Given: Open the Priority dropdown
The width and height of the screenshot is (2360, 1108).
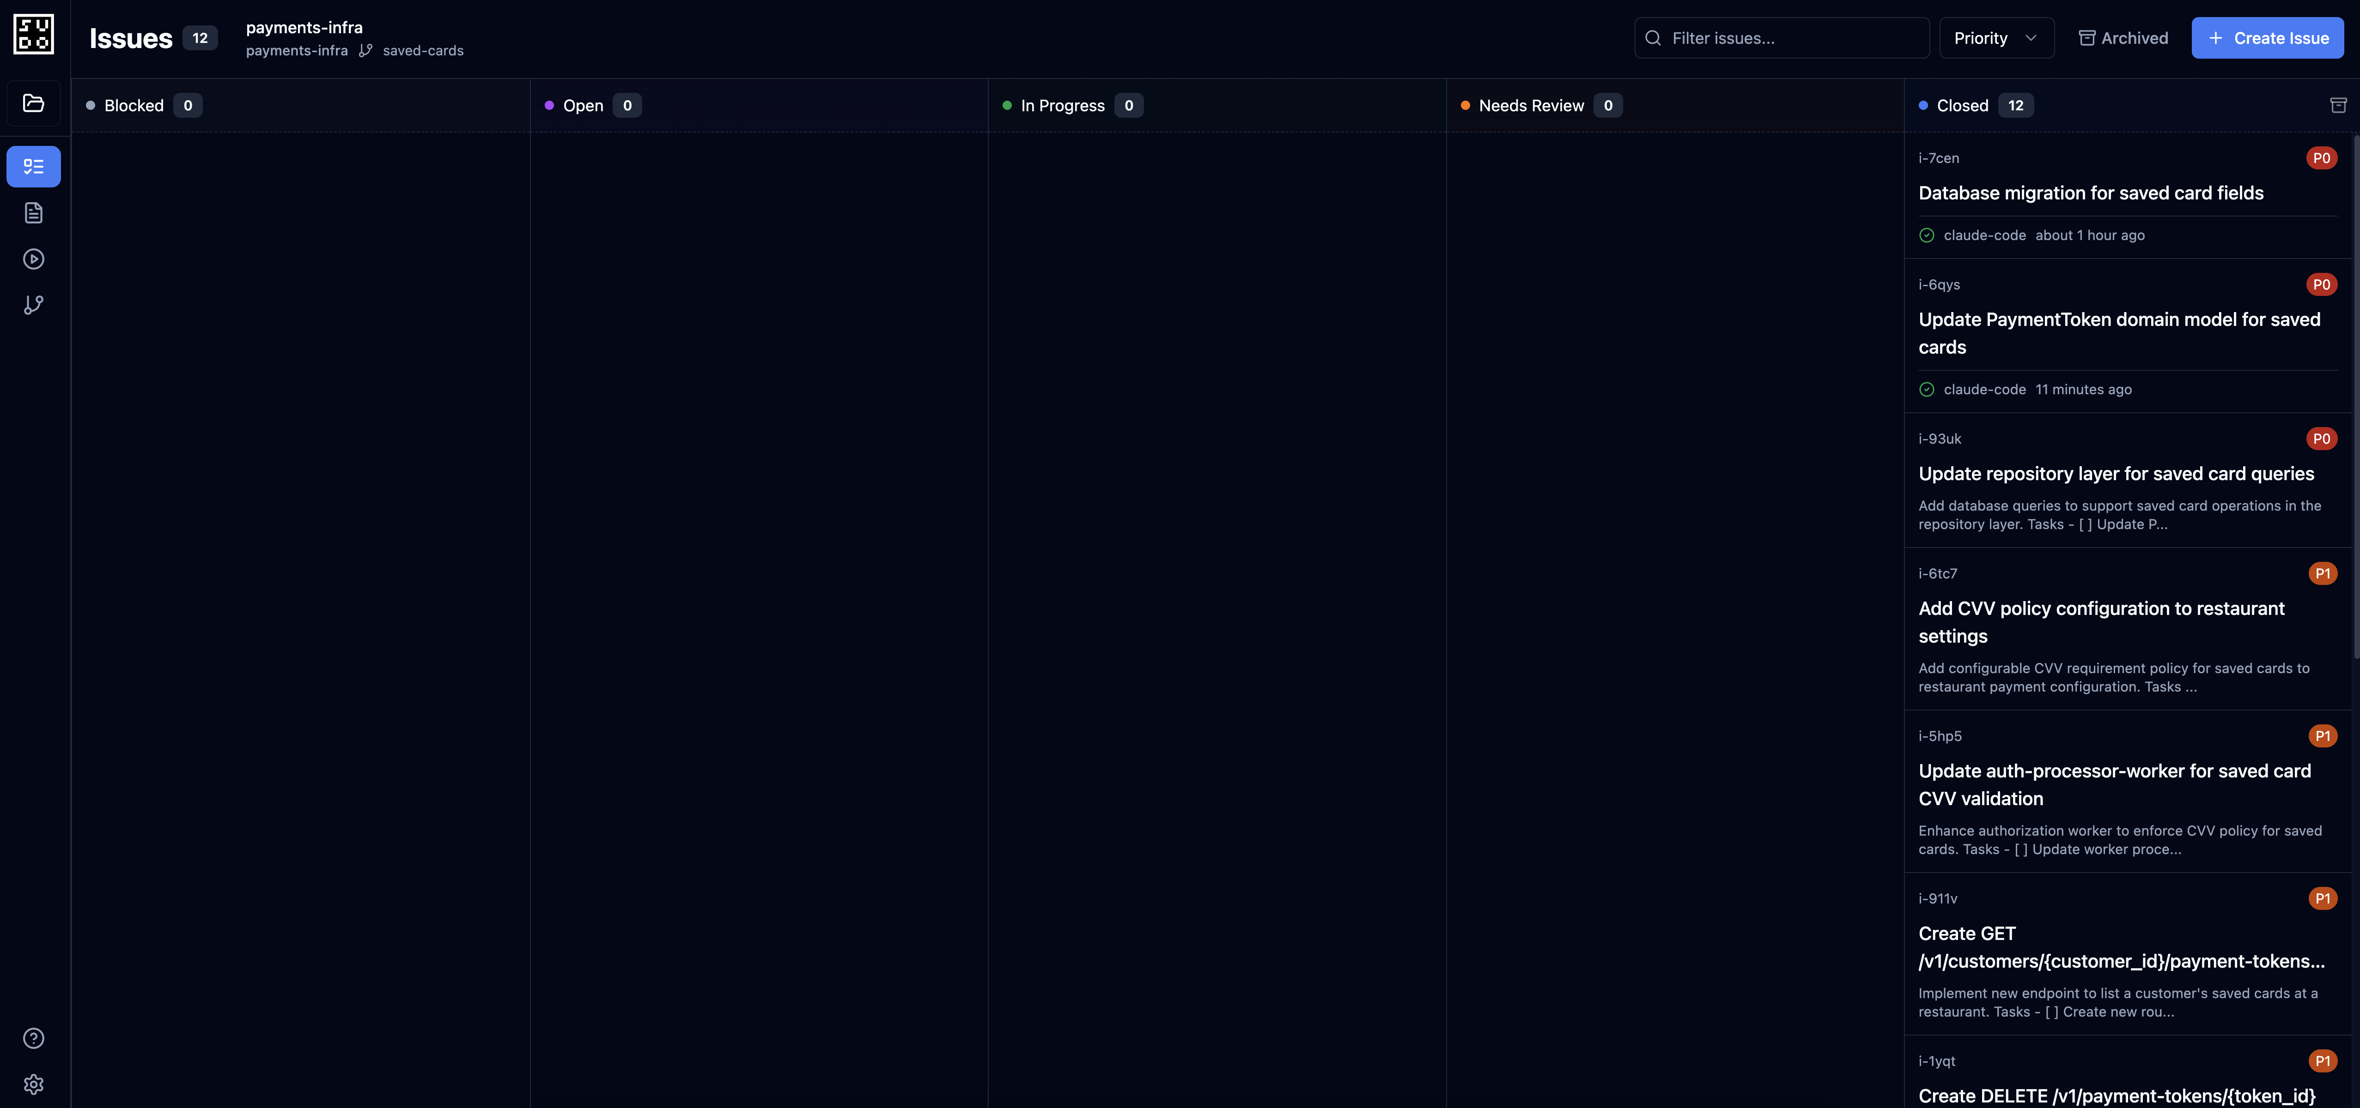Looking at the screenshot, I should (x=1995, y=37).
